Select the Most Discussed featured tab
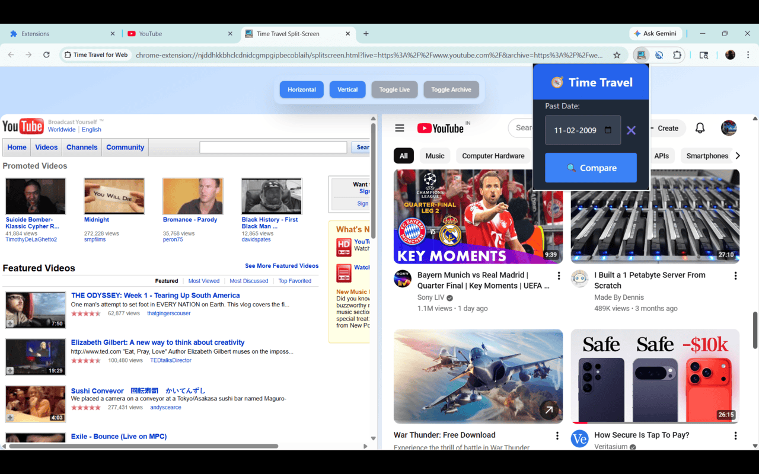Viewport: 759px width, 474px height. [249, 281]
